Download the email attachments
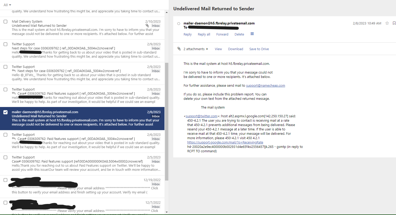396x215 pixels. 235,49
